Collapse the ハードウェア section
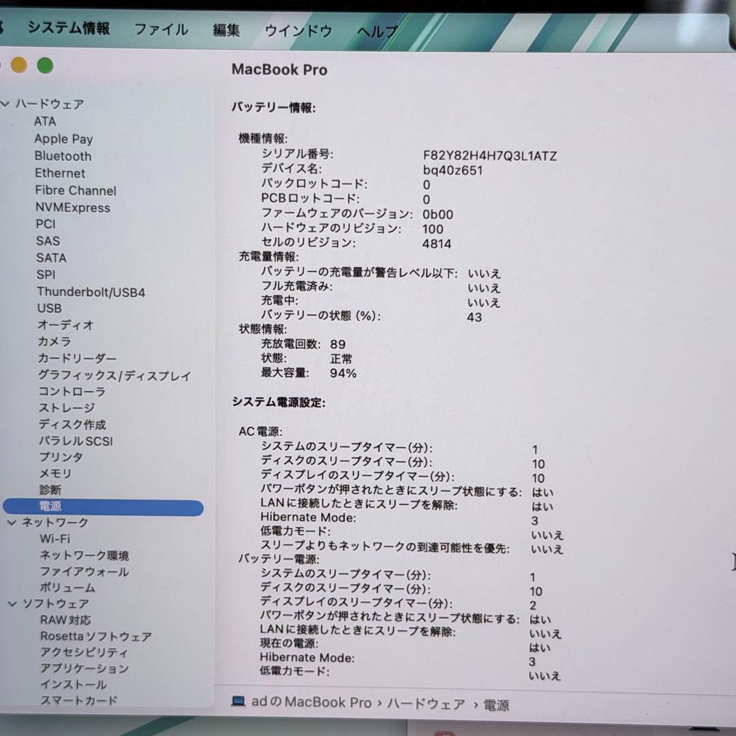 pyautogui.click(x=5, y=104)
